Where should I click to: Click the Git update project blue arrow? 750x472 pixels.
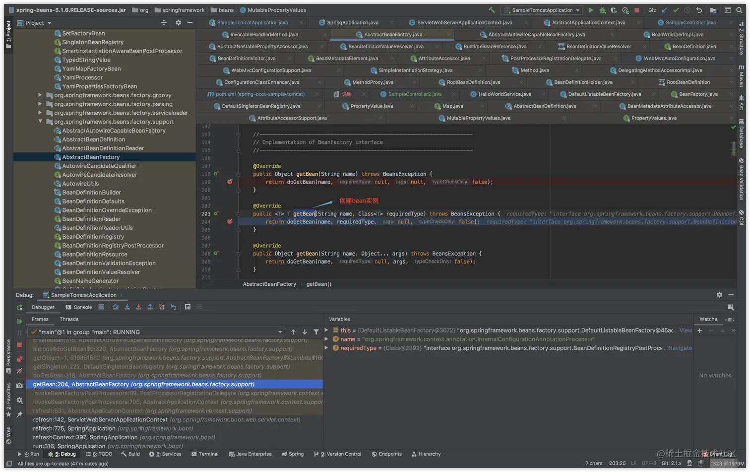pyautogui.click(x=664, y=10)
